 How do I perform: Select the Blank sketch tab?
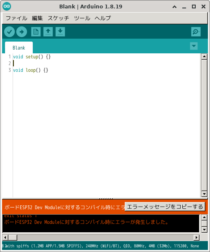19,47
